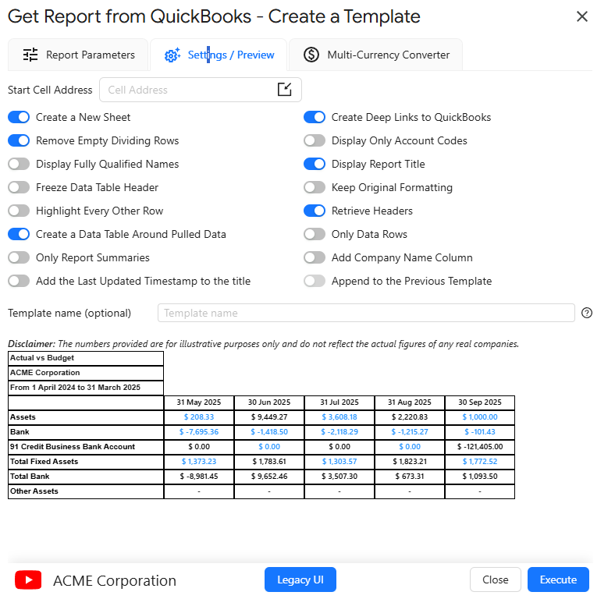Open the YouTube video icon
615x599 pixels.
(x=28, y=580)
